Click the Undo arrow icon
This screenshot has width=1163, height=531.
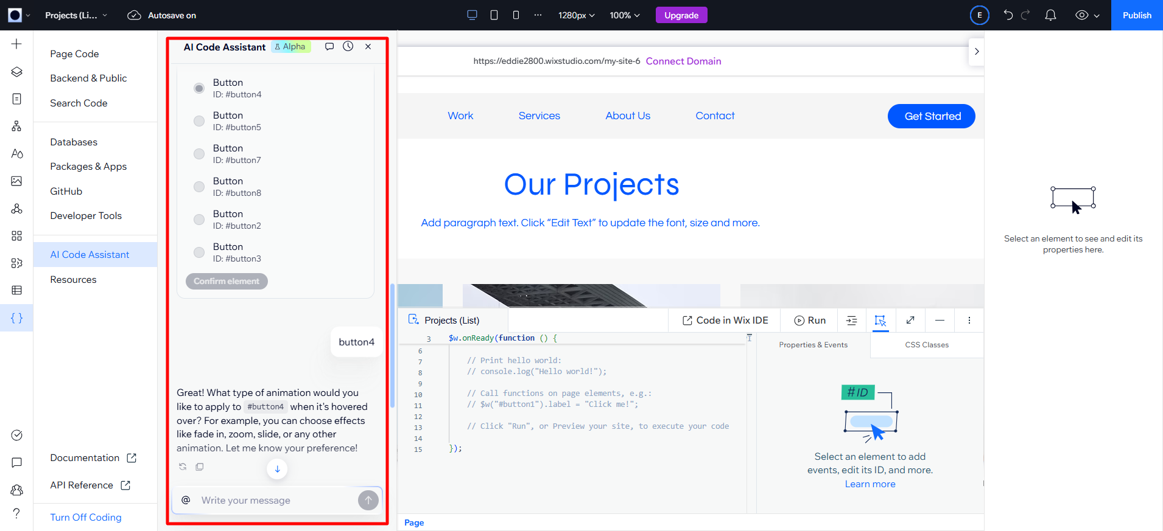tap(1008, 15)
